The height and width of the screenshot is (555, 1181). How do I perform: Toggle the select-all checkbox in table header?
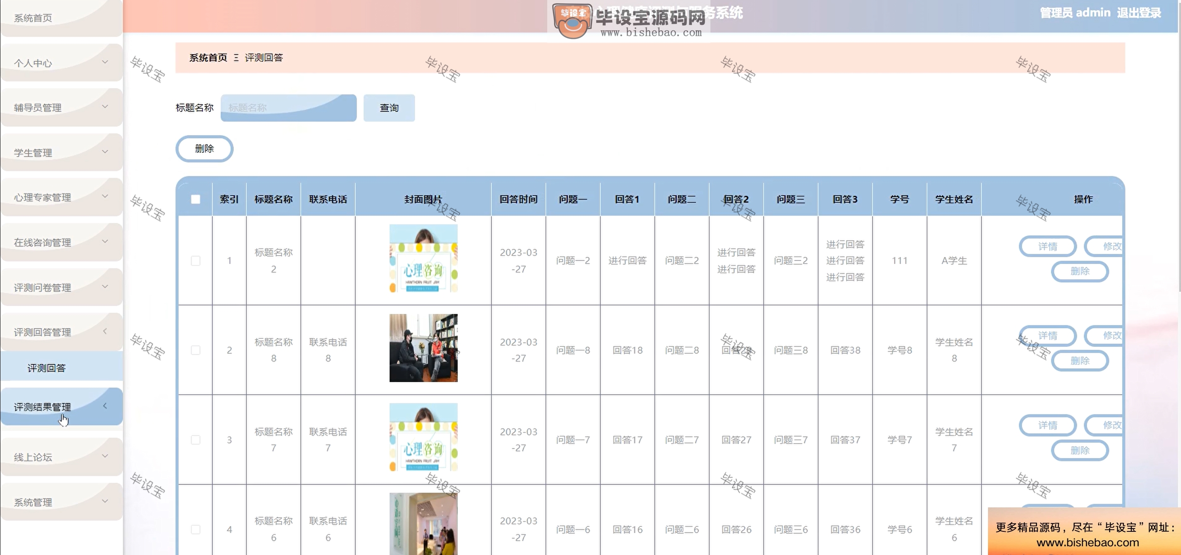195,199
